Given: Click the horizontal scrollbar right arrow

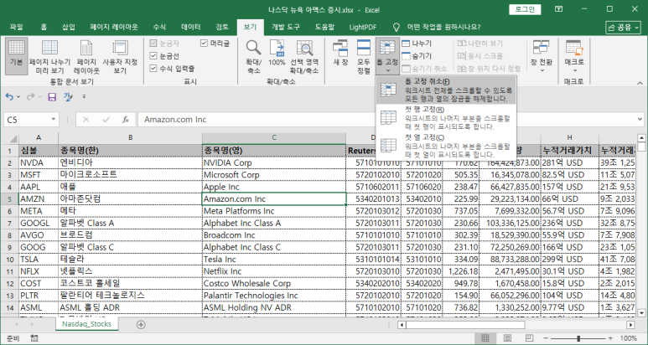Looking at the screenshot, I should [x=630, y=325].
